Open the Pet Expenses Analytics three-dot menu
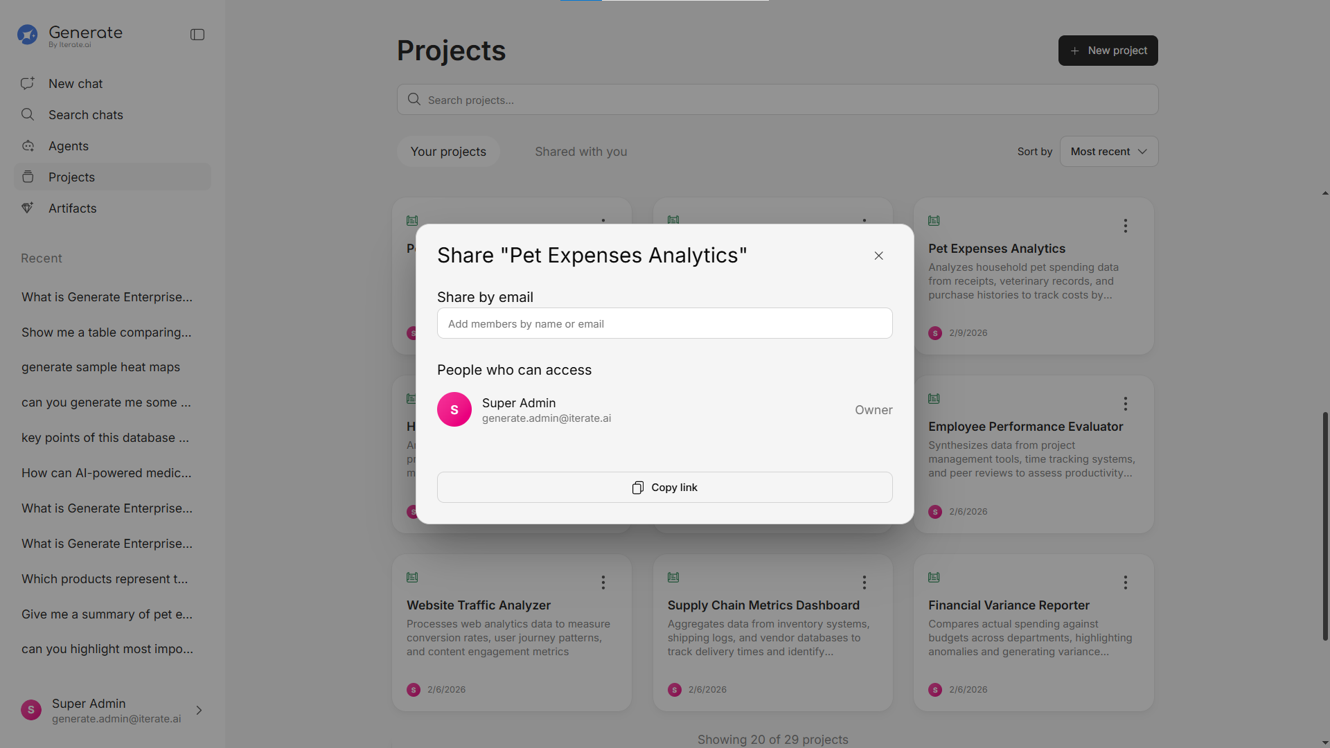Image resolution: width=1330 pixels, height=748 pixels. pyautogui.click(x=1125, y=226)
